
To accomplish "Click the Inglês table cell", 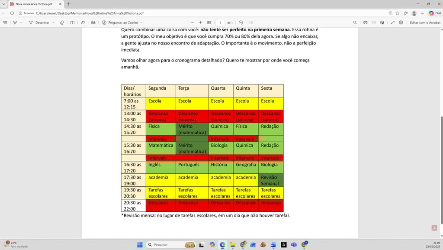I will pyautogui.click(x=161, y=167).
